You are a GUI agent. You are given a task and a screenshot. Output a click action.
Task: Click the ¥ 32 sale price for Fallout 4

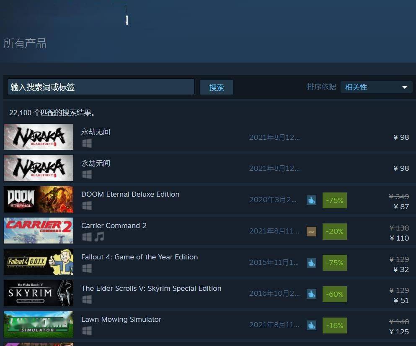pos(401,269)
